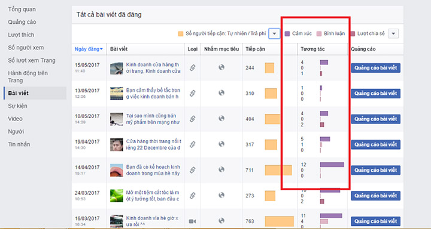Image resolution: width=431 pixels, height=229 pixels.
Task: Click thumbnail of 19/04/2017 post
Action: pos(117,145)
